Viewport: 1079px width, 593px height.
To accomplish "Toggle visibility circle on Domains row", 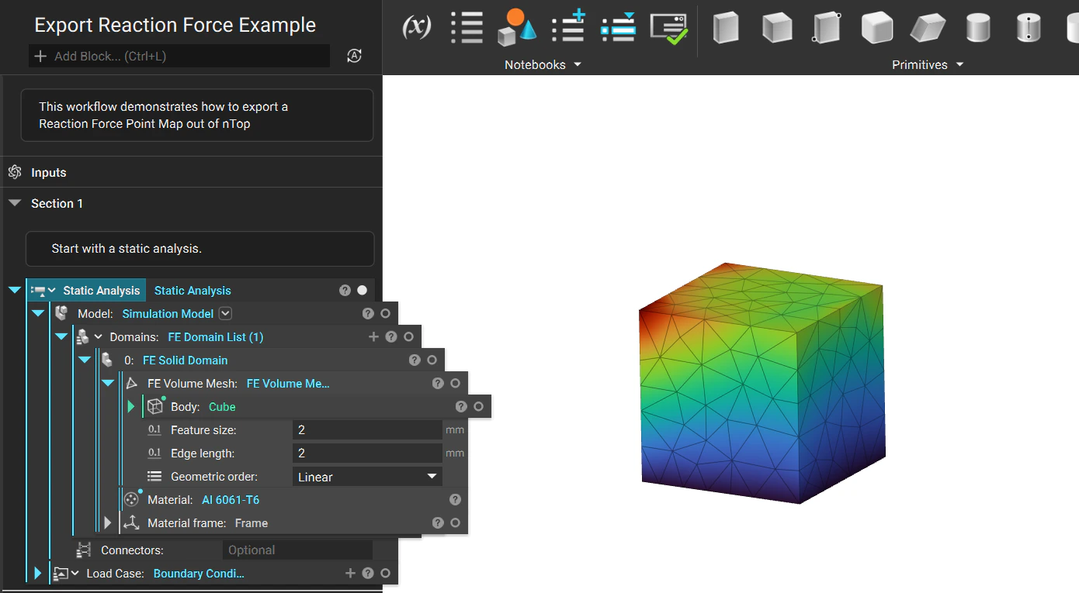I will click(408, 336).
